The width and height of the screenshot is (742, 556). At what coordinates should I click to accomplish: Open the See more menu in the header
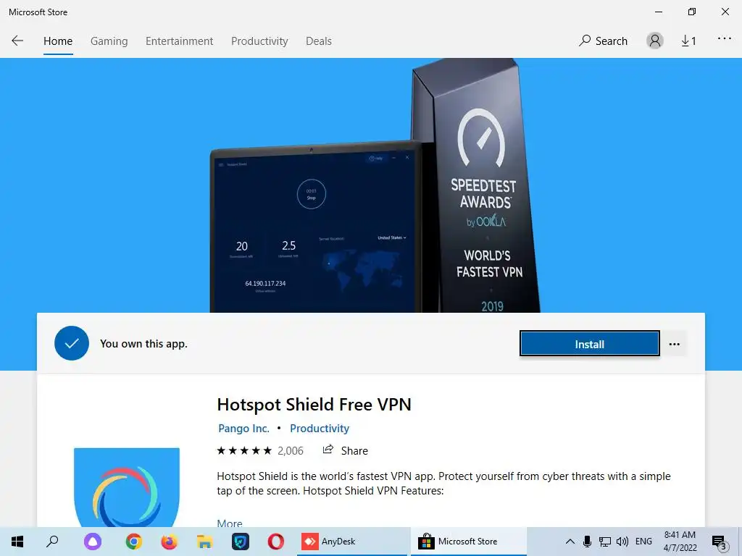(724, 39)
